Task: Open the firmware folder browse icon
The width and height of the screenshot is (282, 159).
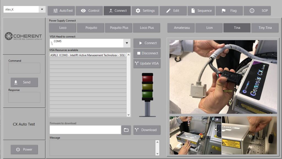Action: (x=126, y=130)
